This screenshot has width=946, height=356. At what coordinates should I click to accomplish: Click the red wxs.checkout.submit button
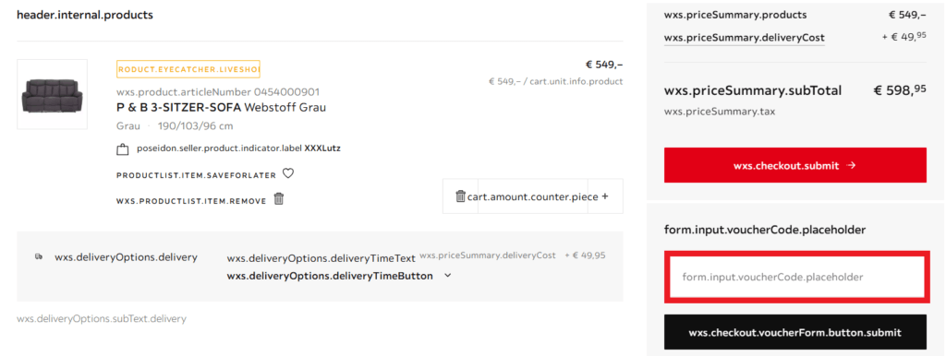point(795,165)
